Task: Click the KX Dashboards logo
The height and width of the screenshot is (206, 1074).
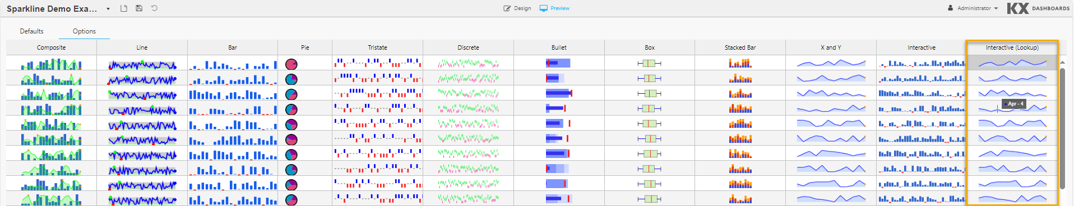Action: point(1038,8)
